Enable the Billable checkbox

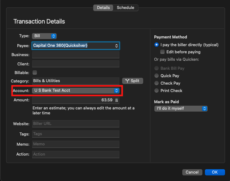pyautogui.click(x=35, y=73)
